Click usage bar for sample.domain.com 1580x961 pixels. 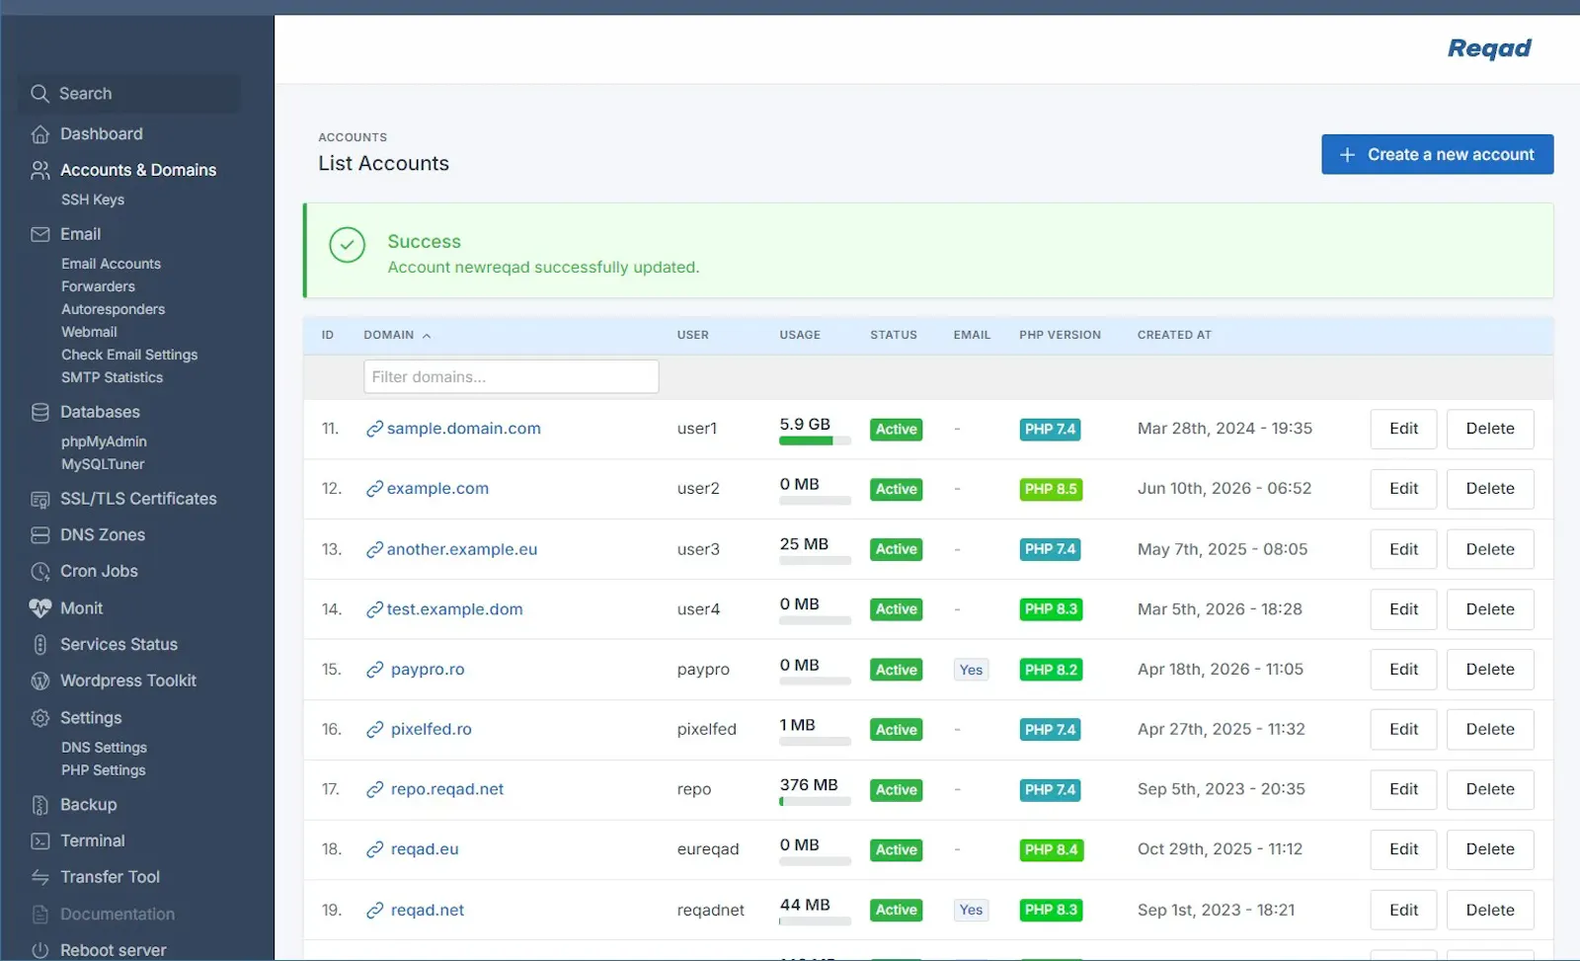(x=815, y=441)
